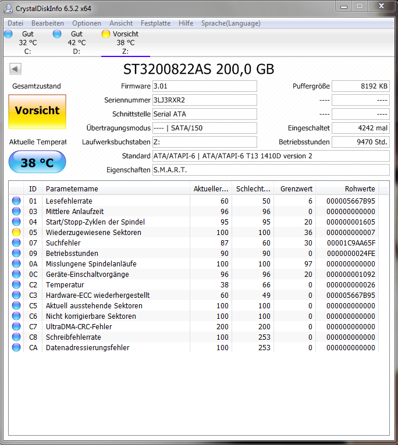Click the Rohwerte column header

click(347, 188)
